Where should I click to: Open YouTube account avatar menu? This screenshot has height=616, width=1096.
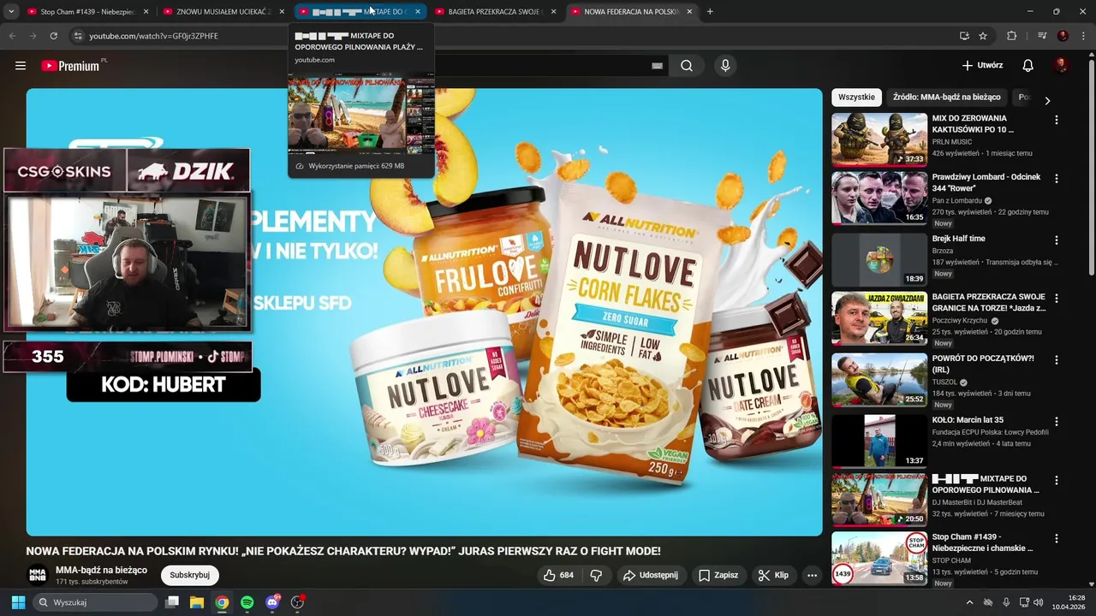click(x=1062, y=66)
